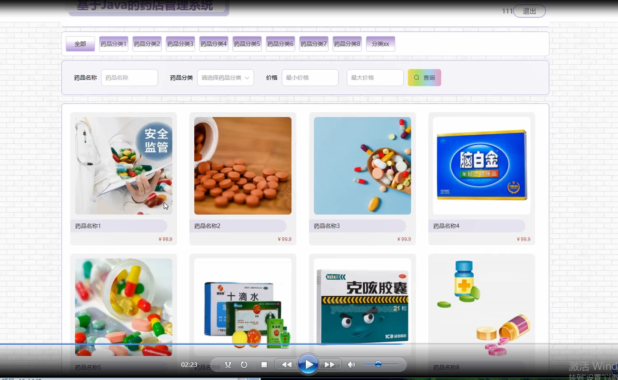Open the 药品名称5 colorful pills image
618x380 pixels.
124,307
